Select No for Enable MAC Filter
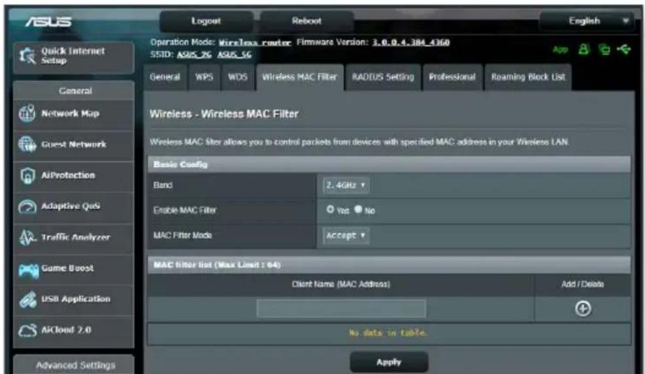The width and height of the screenshot is (645, 374). tap(358, 210)
